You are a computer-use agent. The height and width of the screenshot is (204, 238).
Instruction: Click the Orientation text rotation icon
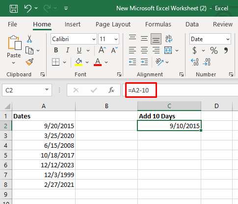(x=159, y=62)
